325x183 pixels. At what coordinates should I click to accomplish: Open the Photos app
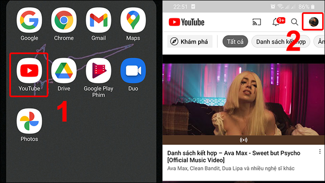click(29, 121)
